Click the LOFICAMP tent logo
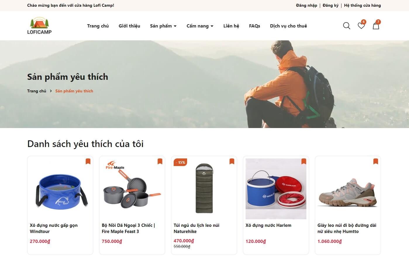This screenshot has width=409, height=259. coord(39,26)
